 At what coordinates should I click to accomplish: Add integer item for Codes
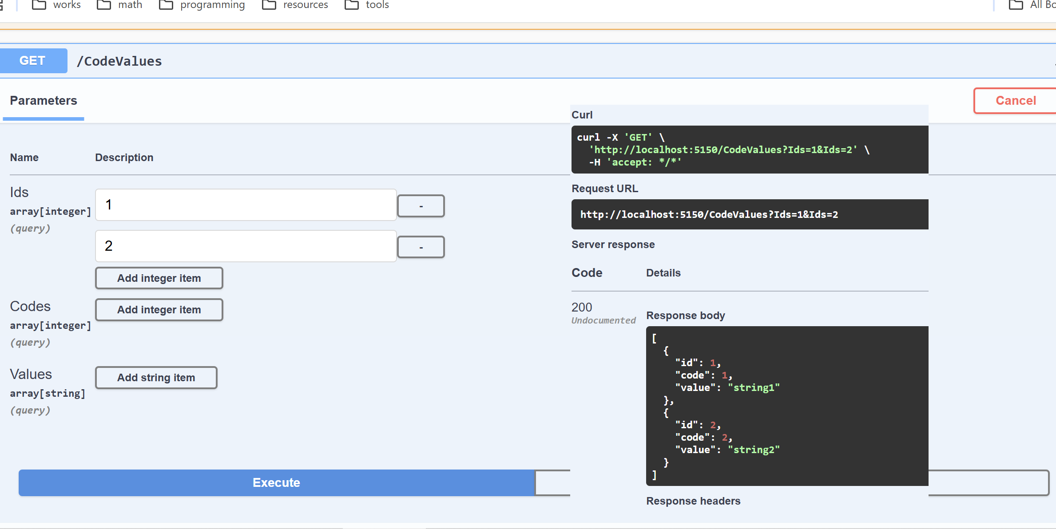point(159,310)
